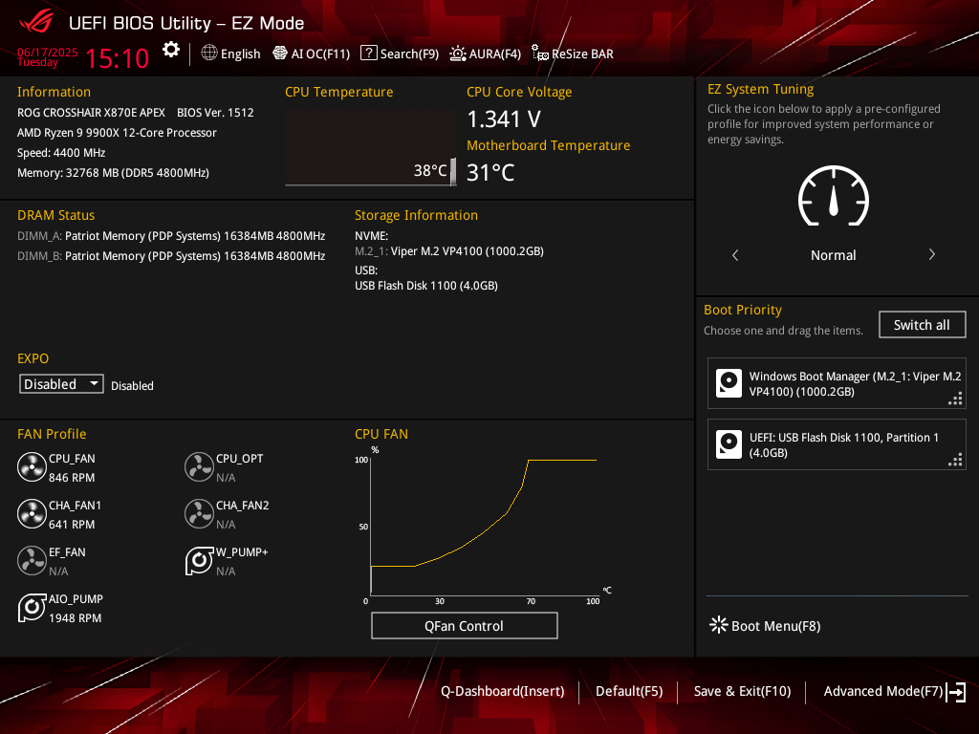This screenshot has height=734, width=979.
Task: Grab drag handle on USB Flash Disk entry
Action: pyautogui.click(x=955, y=460)
